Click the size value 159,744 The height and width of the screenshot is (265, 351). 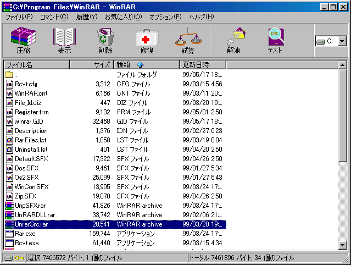point(99,234)
